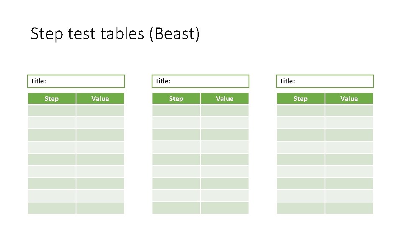401x225 pixels.
Task: Click first empty Step cell in middle table
Action: 176,111
